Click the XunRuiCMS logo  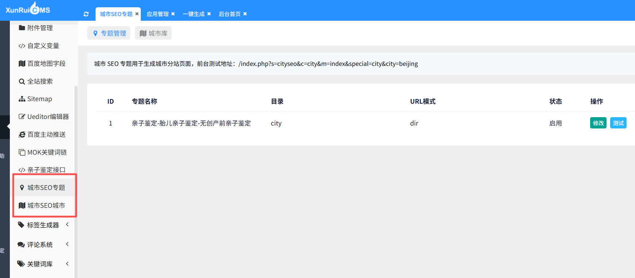tap(28, 9)
